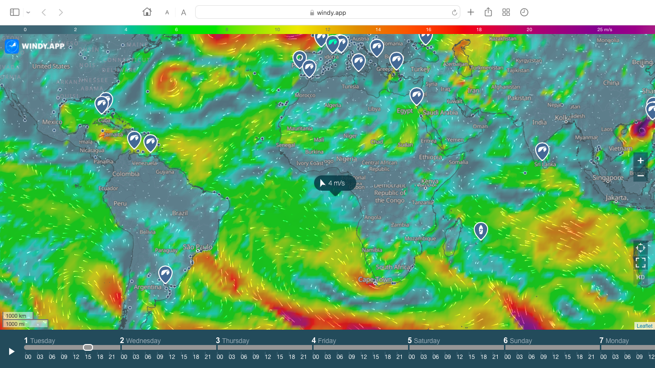Click the timeline slider handle at 15
The width and height of the screenshot is (655, 368).
point(88,347)
